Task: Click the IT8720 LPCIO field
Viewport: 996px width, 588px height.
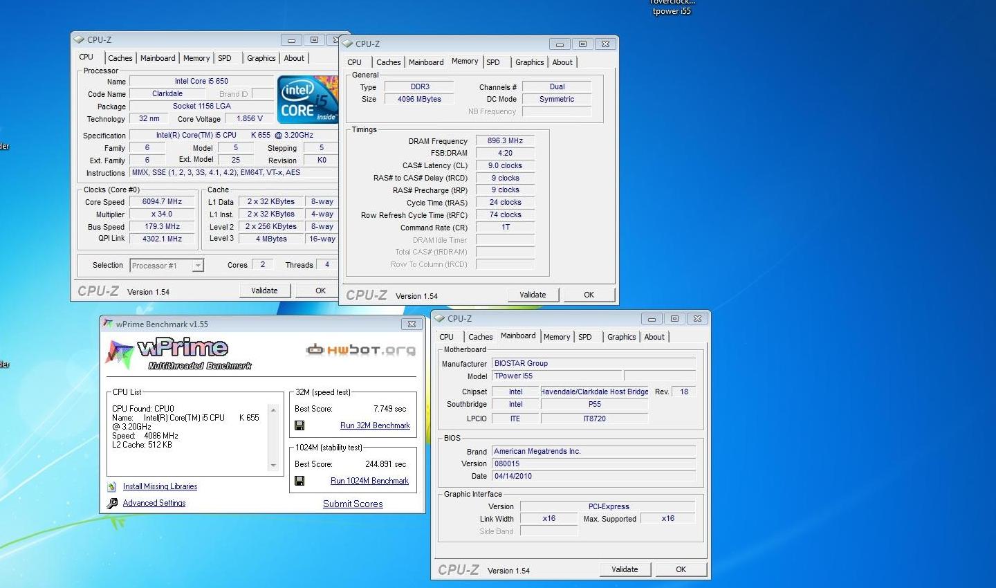Action: 594,419
